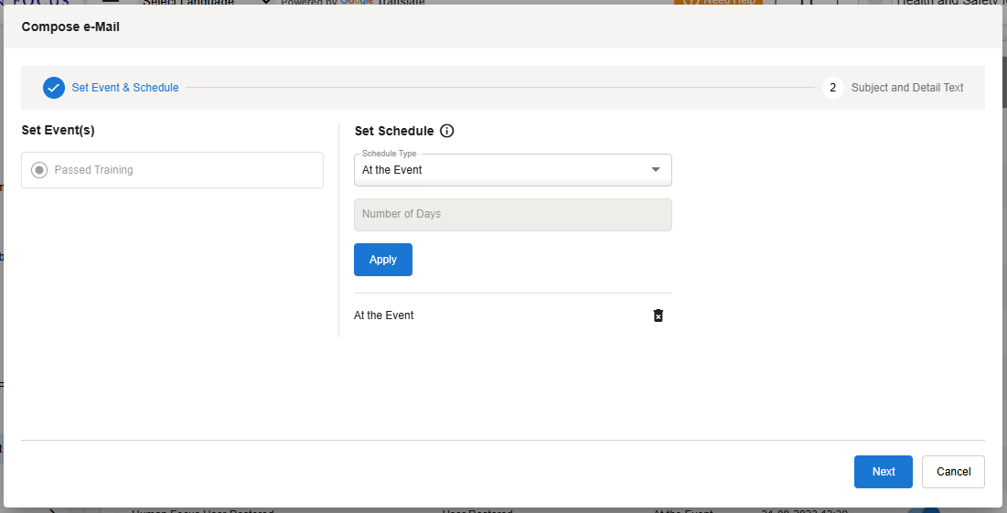This screenshot has height=513, width=1007.
Task: Click the Set Schedule info icon
Action: (446, 131)
